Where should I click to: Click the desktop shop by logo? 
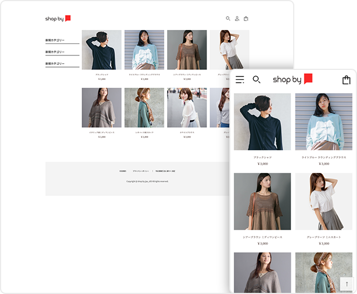point(58,18)
